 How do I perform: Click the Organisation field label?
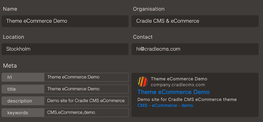(x=149, y=9)
